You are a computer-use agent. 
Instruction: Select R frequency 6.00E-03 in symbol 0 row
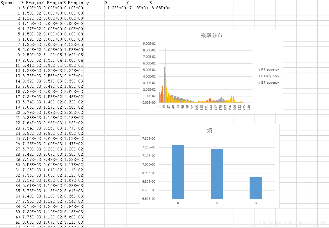(x=31, y=8)
